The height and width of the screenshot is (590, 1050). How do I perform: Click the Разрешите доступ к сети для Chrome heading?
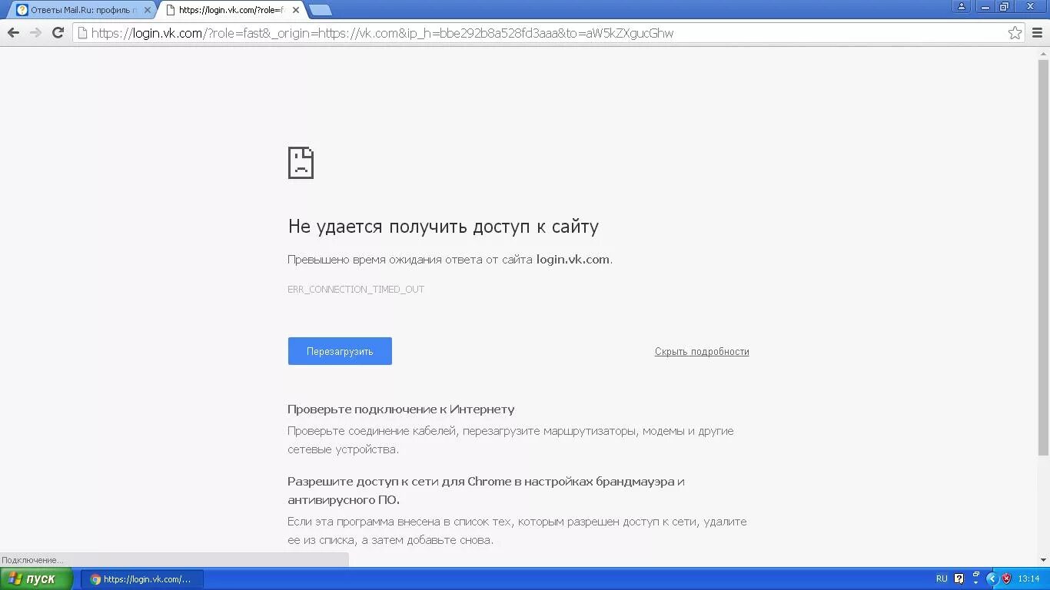(486, 491)
